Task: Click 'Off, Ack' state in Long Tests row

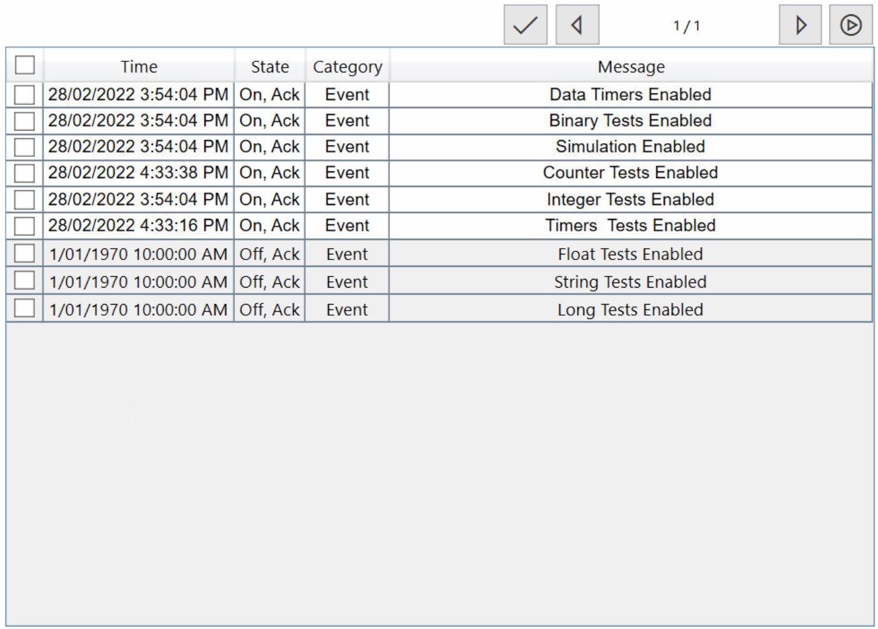Action: 269,309
